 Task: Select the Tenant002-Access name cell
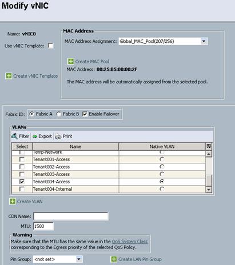(x=75, y=167)
